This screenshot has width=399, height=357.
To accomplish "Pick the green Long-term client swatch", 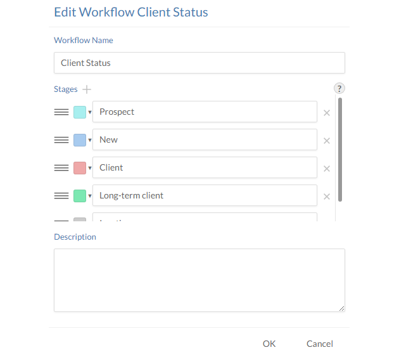I will pos(80,196).
